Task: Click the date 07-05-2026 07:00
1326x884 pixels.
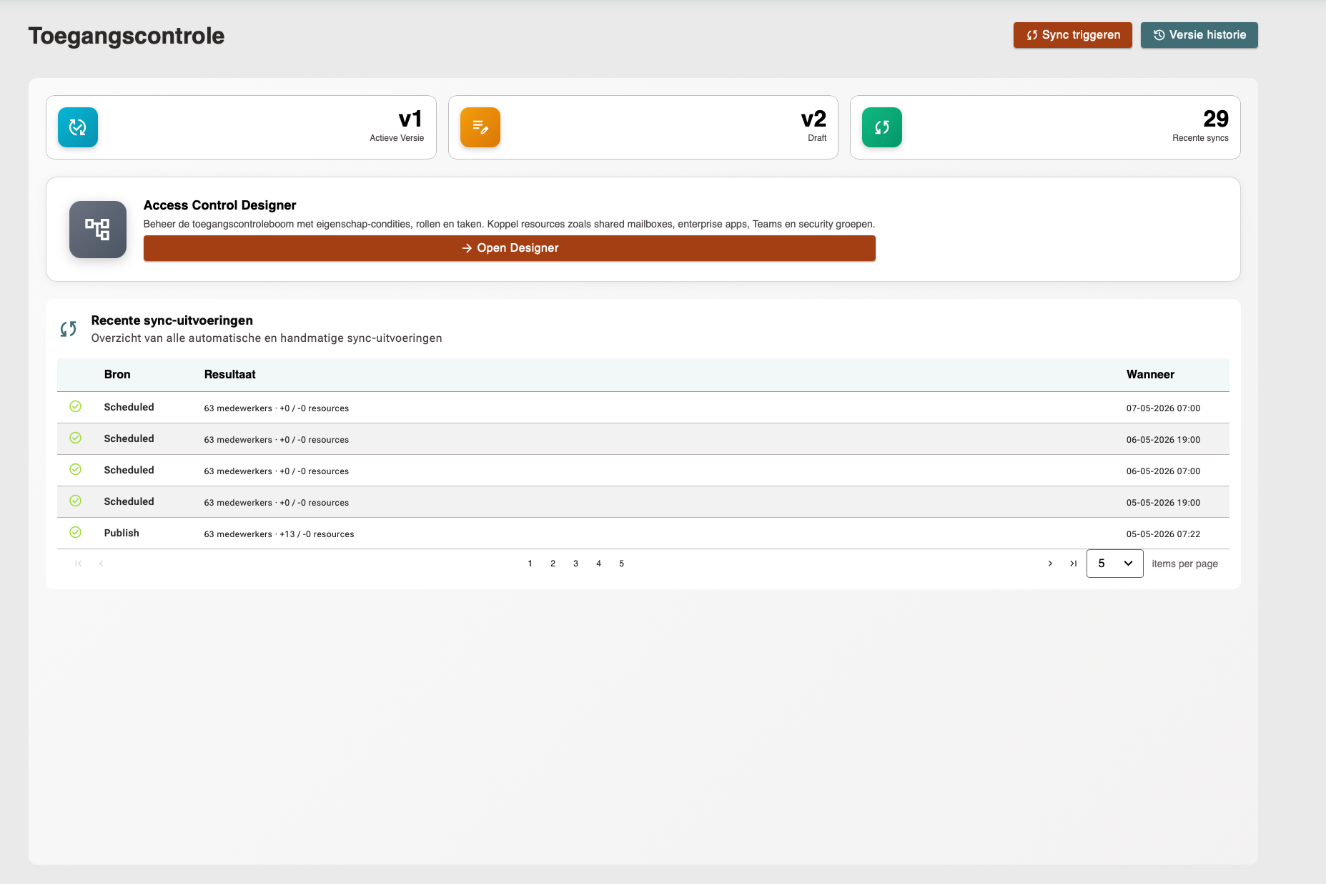Action: (x=1163, y=408)
